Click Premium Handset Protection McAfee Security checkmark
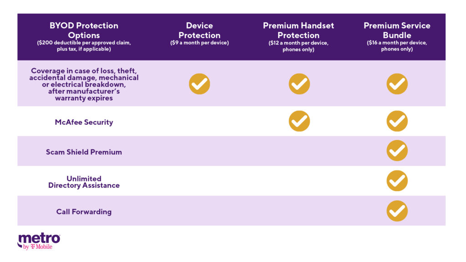Screen dimensions: 466x262 click(299, 121)
